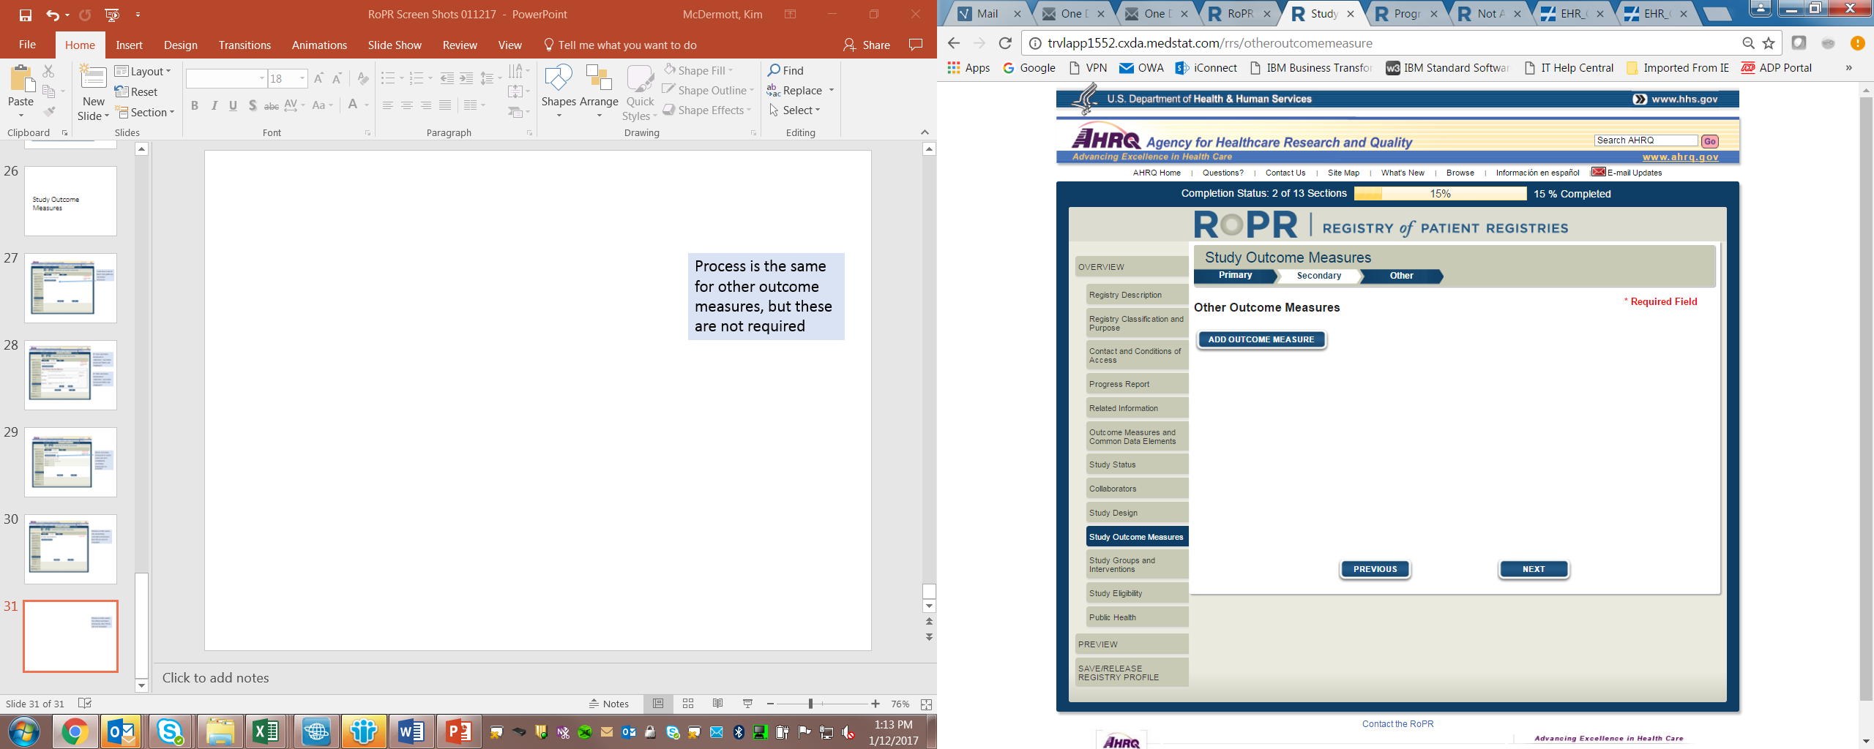Open Skype from the Windows taskbar

(x=170, y=731)
